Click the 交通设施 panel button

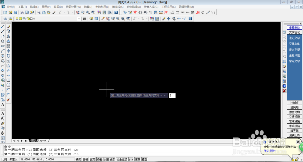294,117
